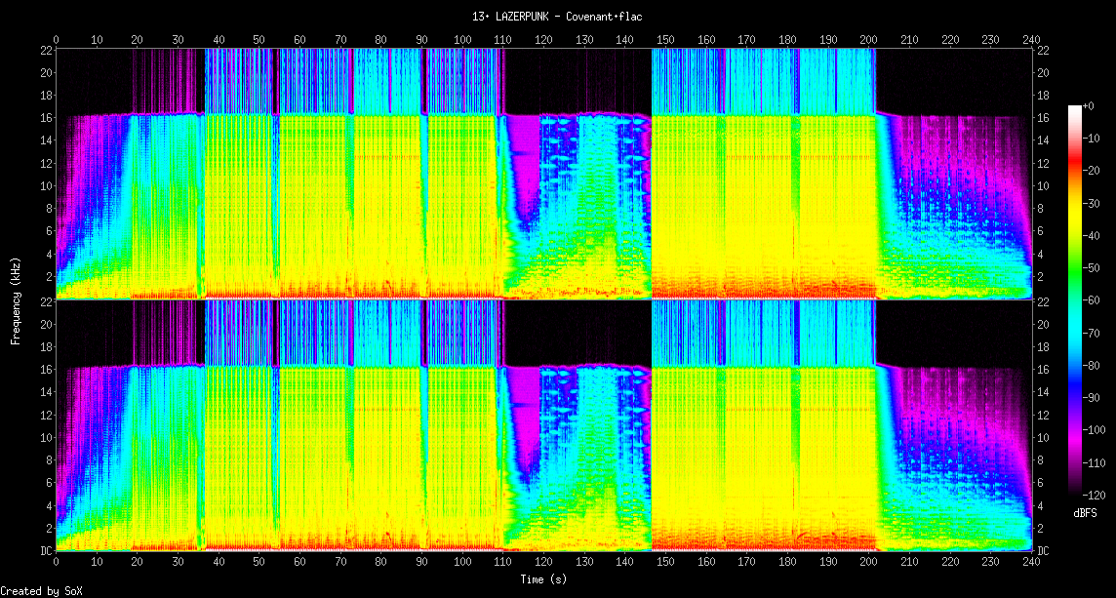Click the "DC" label on the left frequency axis
Screen dimensions: 1116x598
tap(45, 551)
